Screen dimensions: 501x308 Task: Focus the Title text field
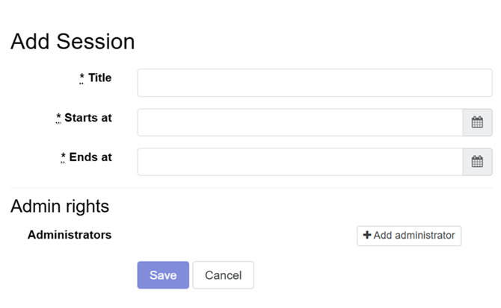click(315, 83)
